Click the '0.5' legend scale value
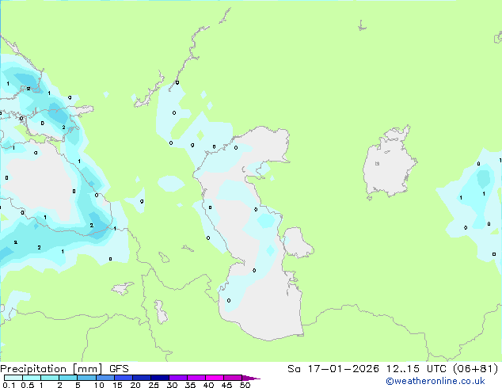This screenshot has height=388, width=502. (28, 385)
